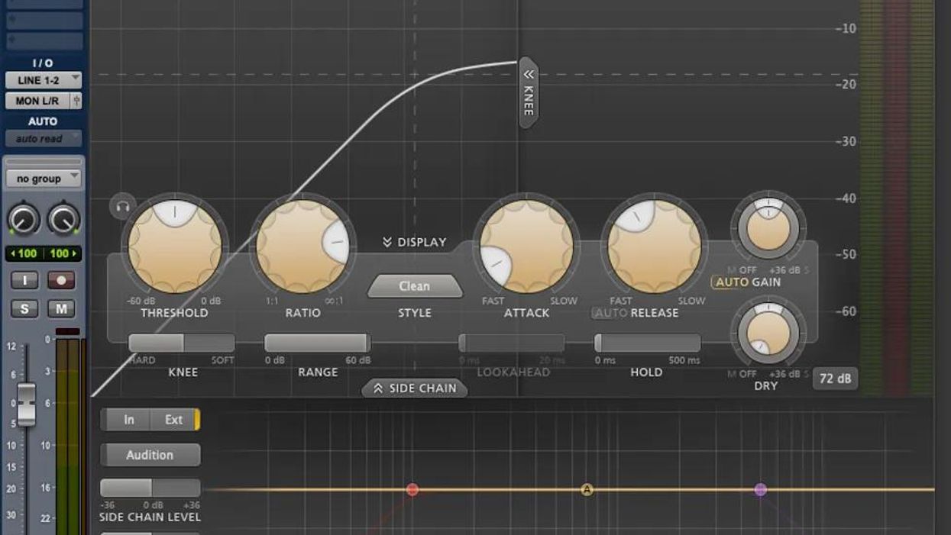This screenshot has width=951, height=535.
Task: Click the collapse arrows on the KNEE handle
Action: (529, 74)
